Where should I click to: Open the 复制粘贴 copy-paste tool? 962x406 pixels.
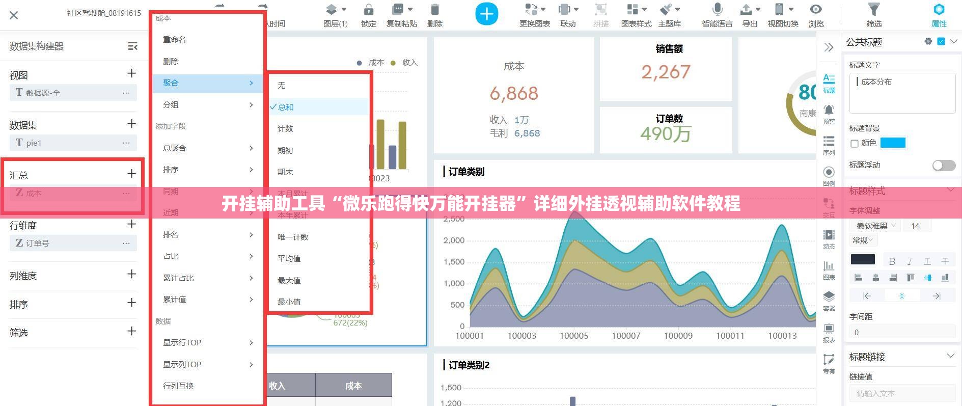tap(401, 16)
